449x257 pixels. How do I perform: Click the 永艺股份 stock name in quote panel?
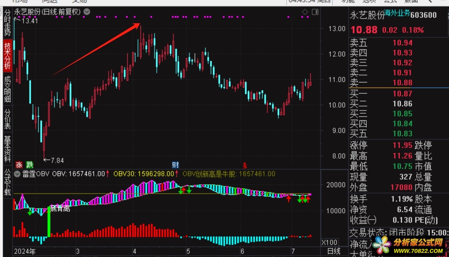point(367,15)
